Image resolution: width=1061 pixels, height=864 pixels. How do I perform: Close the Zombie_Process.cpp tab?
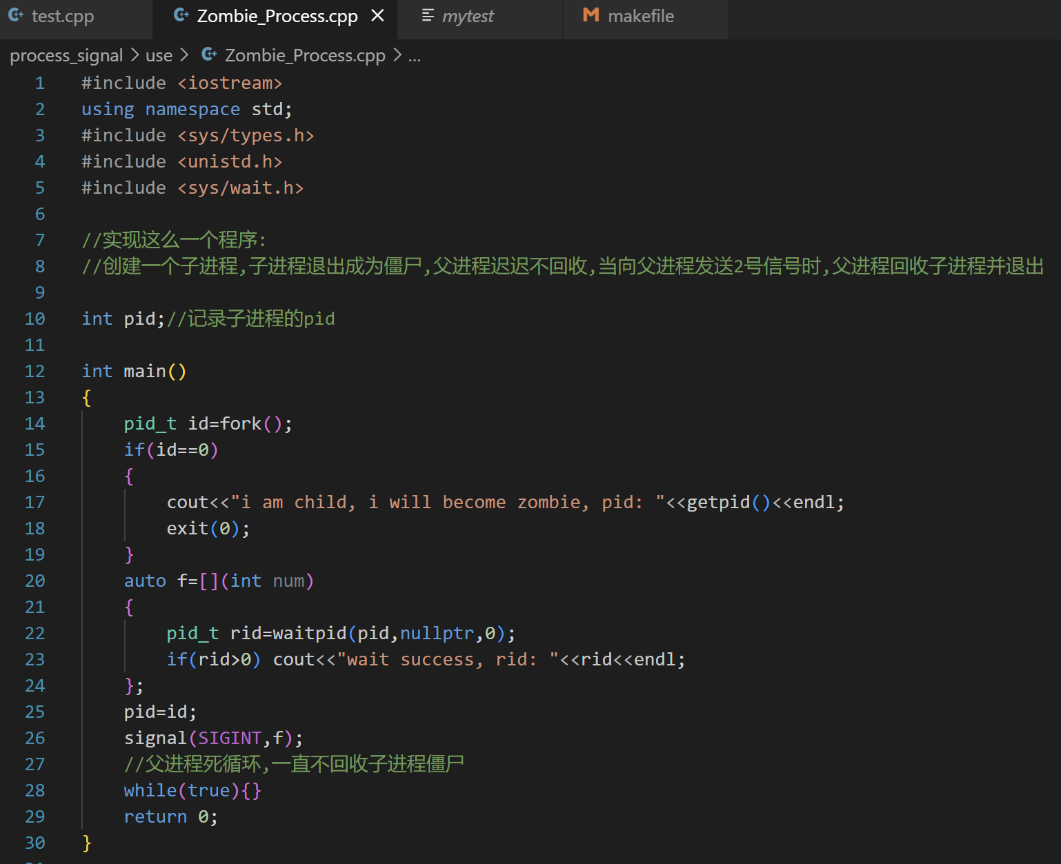(377, 16)
